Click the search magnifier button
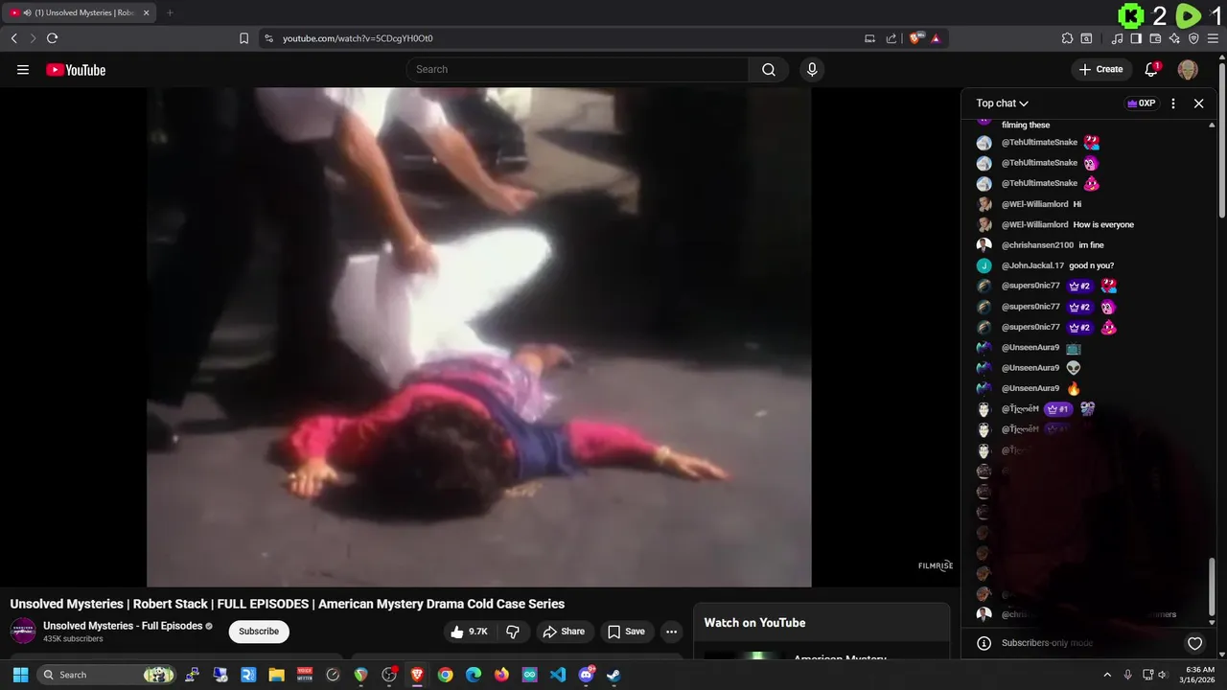The image size is (1227, 690). 769,69
